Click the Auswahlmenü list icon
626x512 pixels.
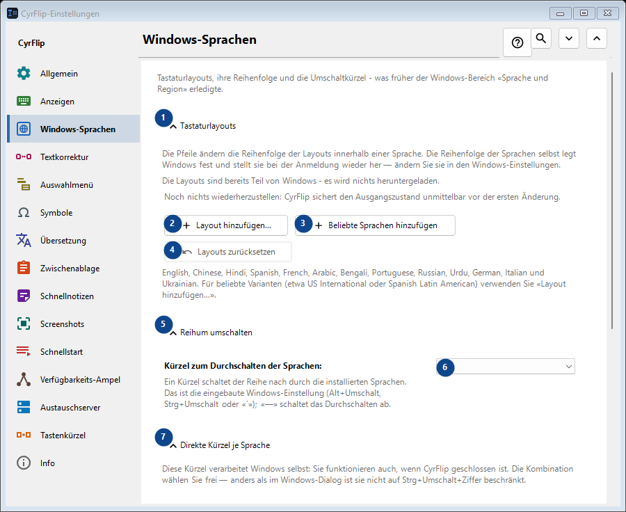tap(24, 184)
